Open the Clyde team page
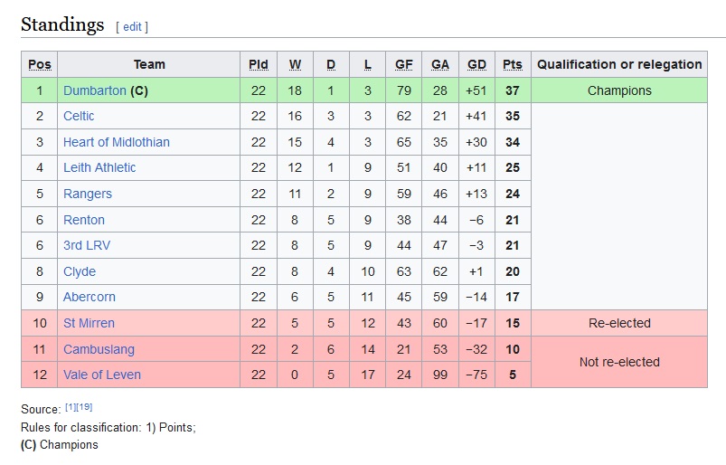The height and width of the screenshot is (465, 726). tap(80, 271)
